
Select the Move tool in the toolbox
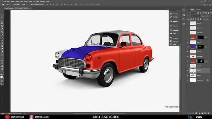click(2, 12)
